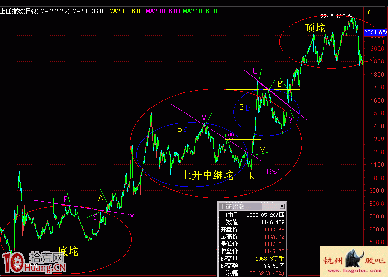Click the 涨幅 38.62(3.48%) value
Viewport: 388px width, 277px height.
click(x=267, y=273)
